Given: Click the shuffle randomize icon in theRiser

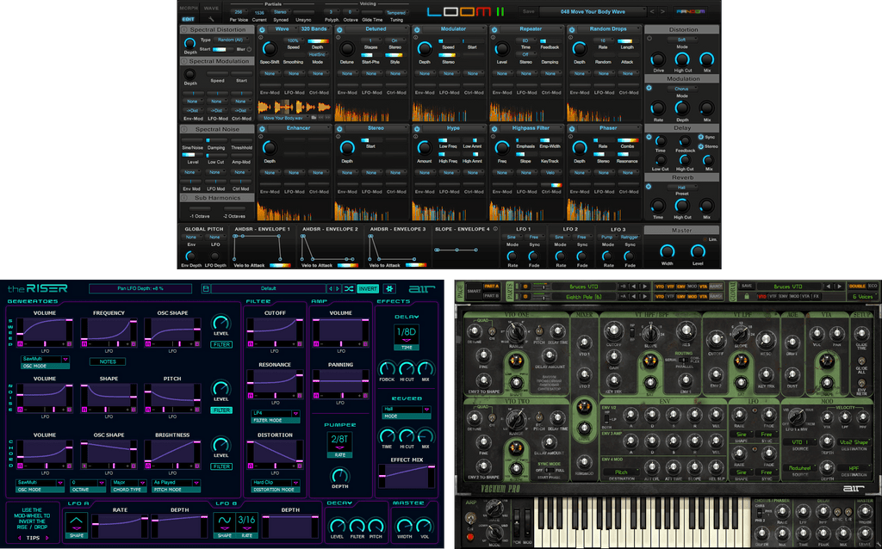Looking at the screenshot, I should (x=349, y=289).
